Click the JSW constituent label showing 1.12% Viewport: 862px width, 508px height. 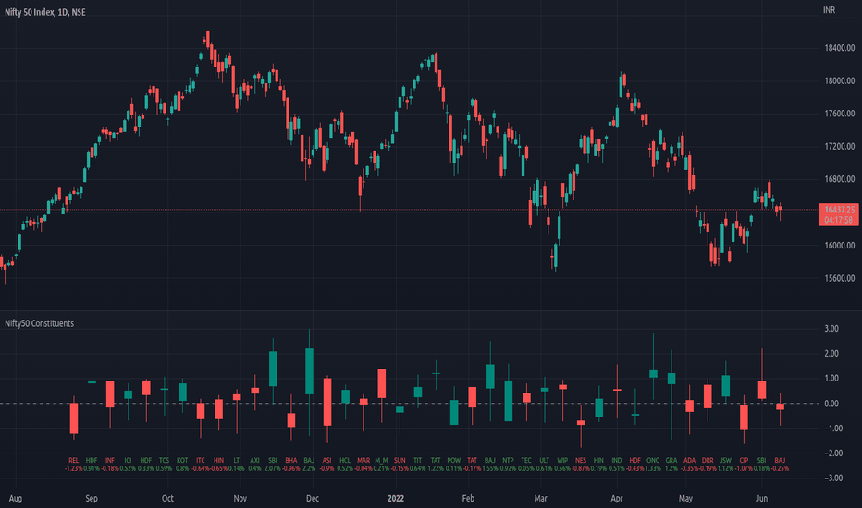pos(726,465)
